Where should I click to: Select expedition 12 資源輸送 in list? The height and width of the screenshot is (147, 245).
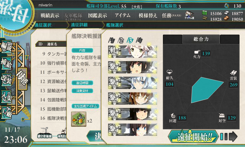pyautogui.click(x=53, y=81)
